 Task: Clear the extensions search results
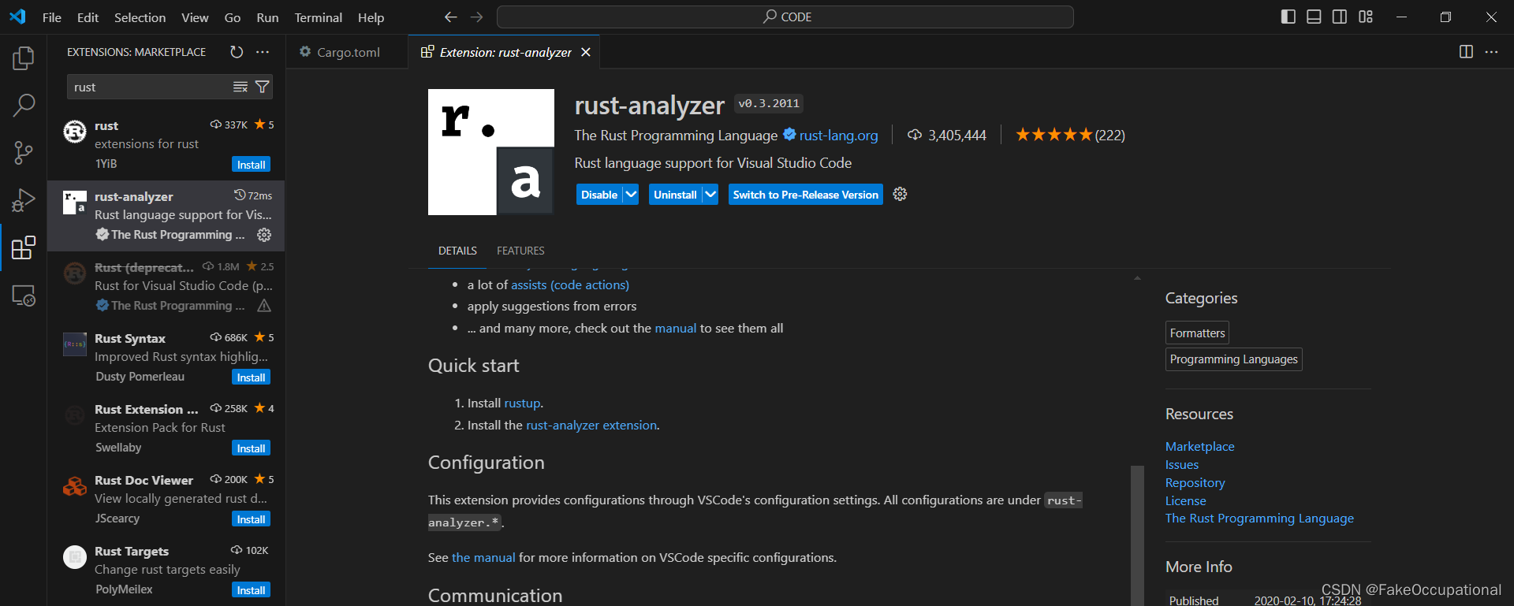241,87
